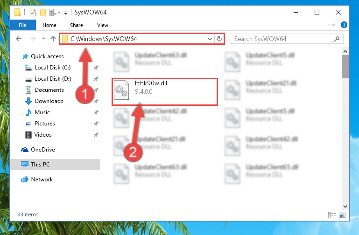
Task: Go back using the Back arrow
Action: point(19,39)
